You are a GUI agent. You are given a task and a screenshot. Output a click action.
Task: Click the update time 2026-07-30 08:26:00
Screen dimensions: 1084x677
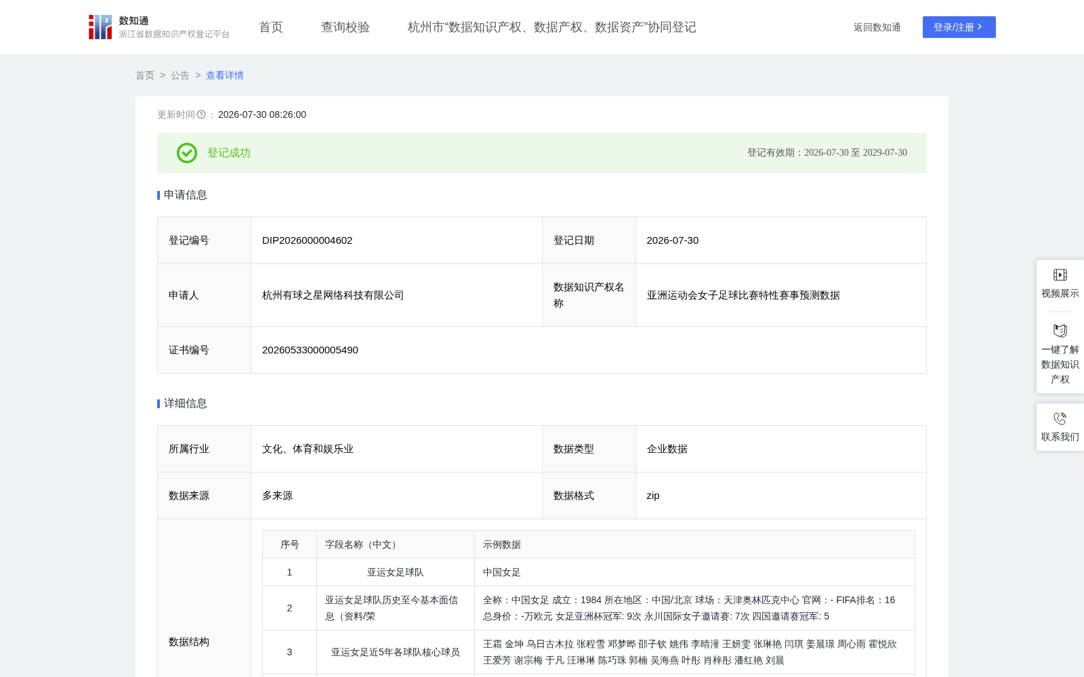[x=262, y=114]
